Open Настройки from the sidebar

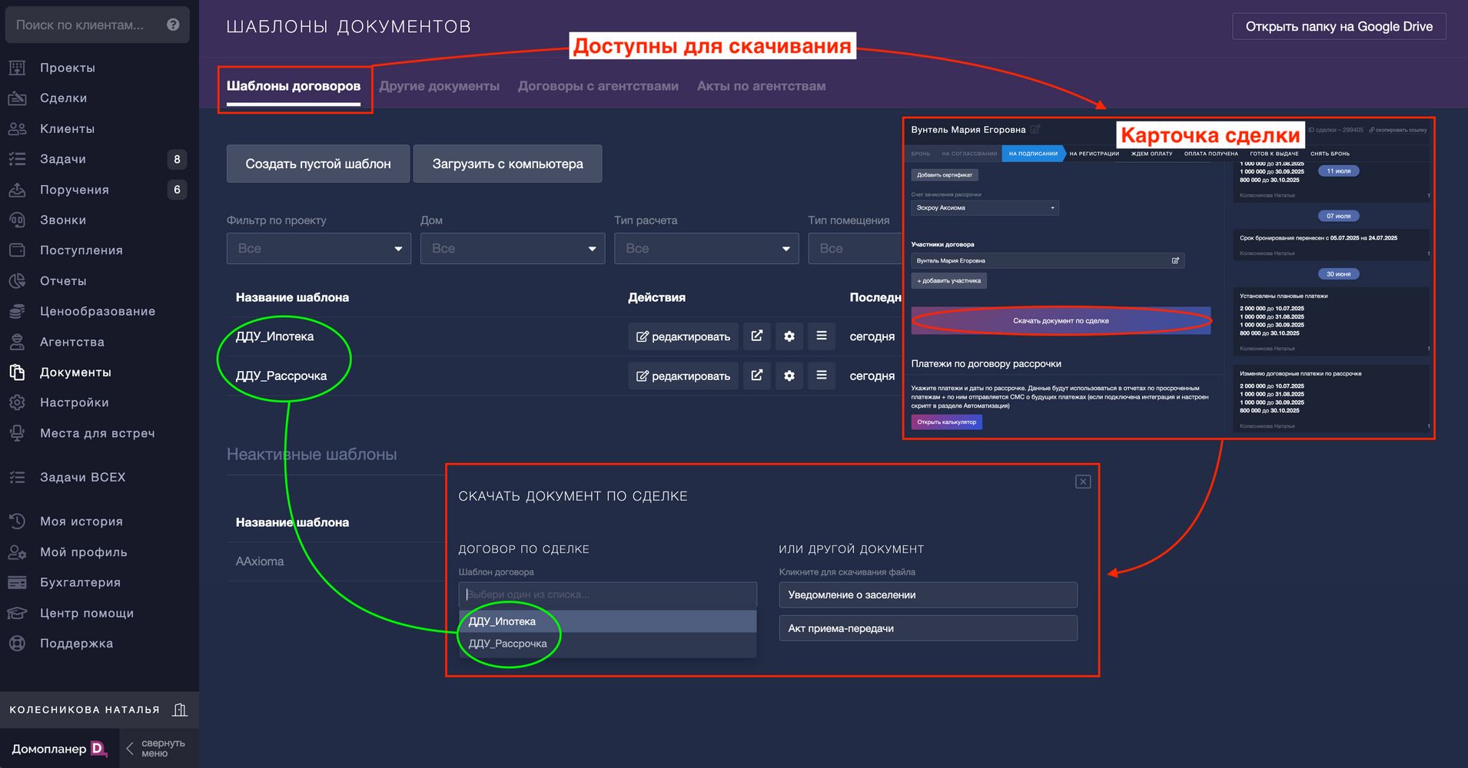(x=74, y=402)
